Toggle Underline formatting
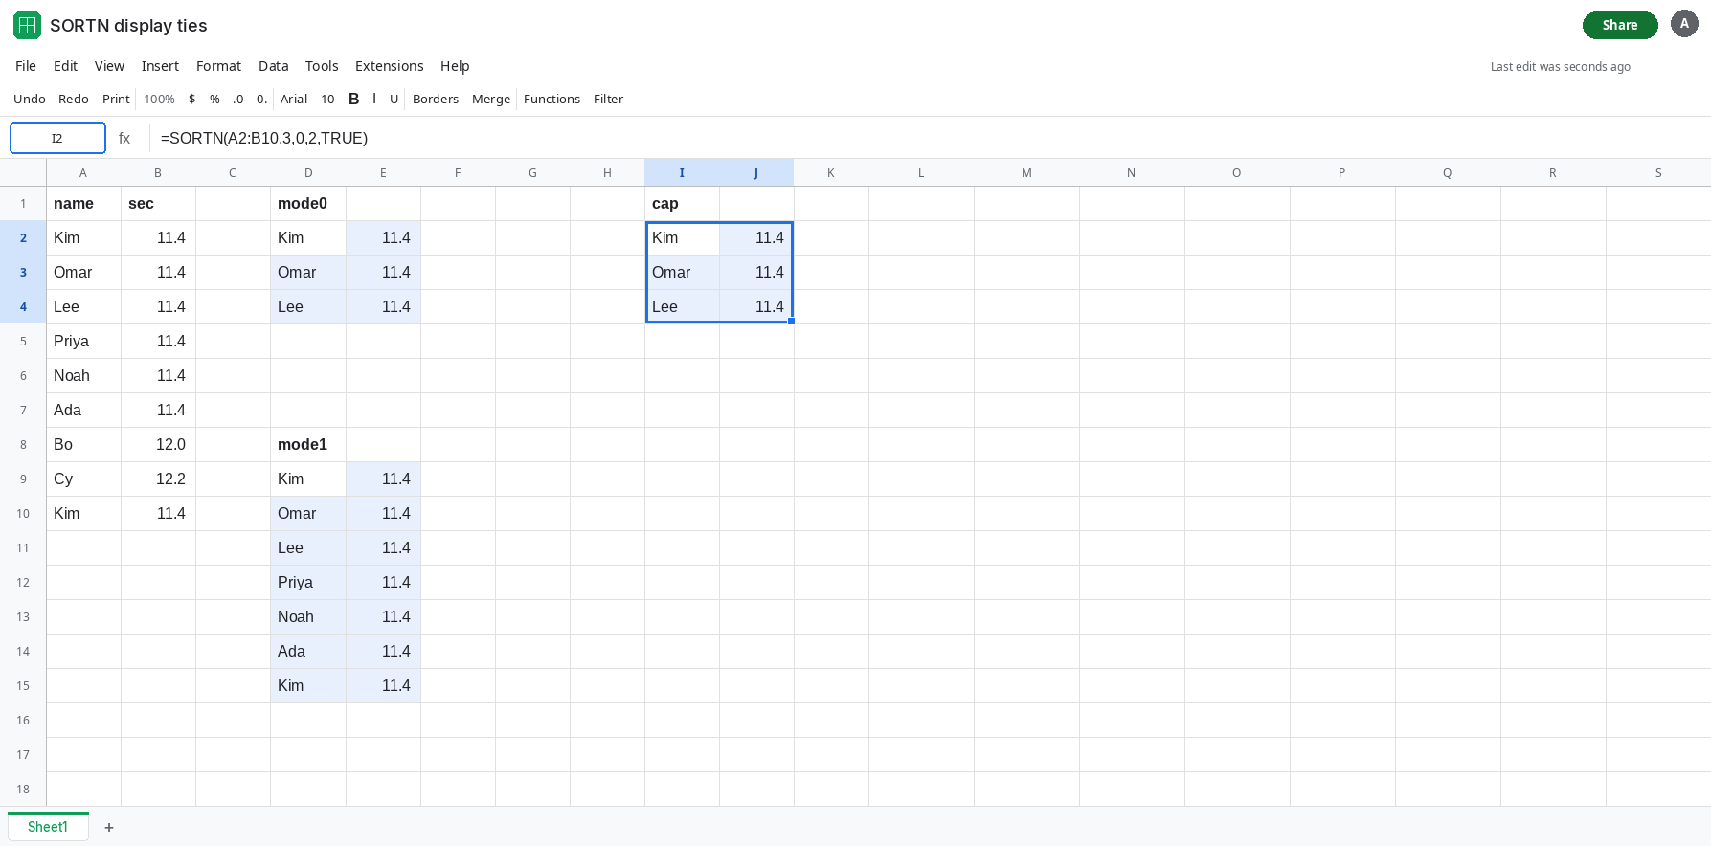The image size is (1711, 846). (394, 99)
